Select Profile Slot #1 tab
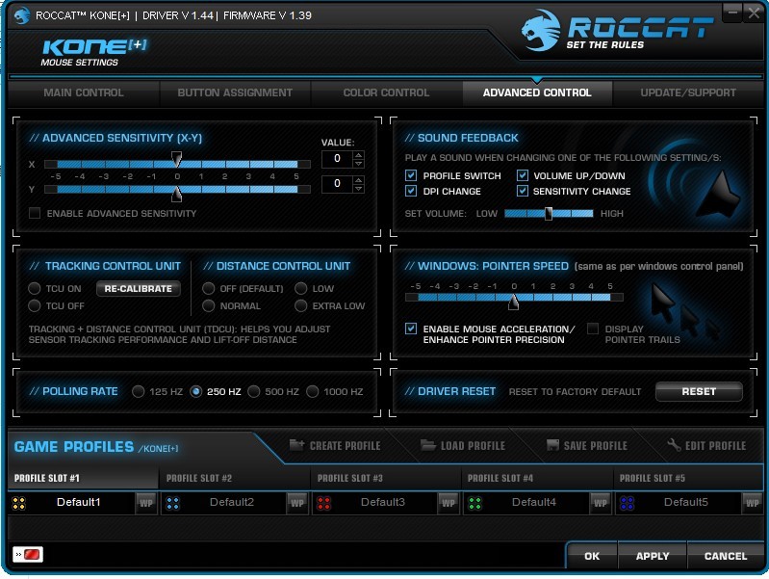 pyautogui.click(x=83, y=479)
